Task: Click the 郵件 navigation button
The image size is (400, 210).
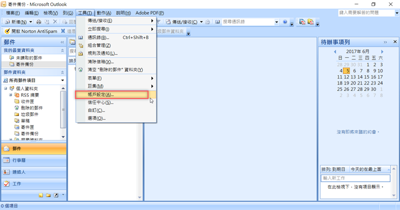Action: pos(33,149)
